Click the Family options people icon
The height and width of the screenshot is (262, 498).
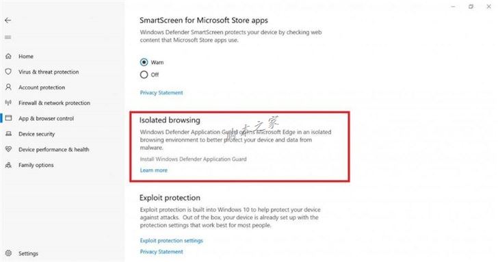9,165
